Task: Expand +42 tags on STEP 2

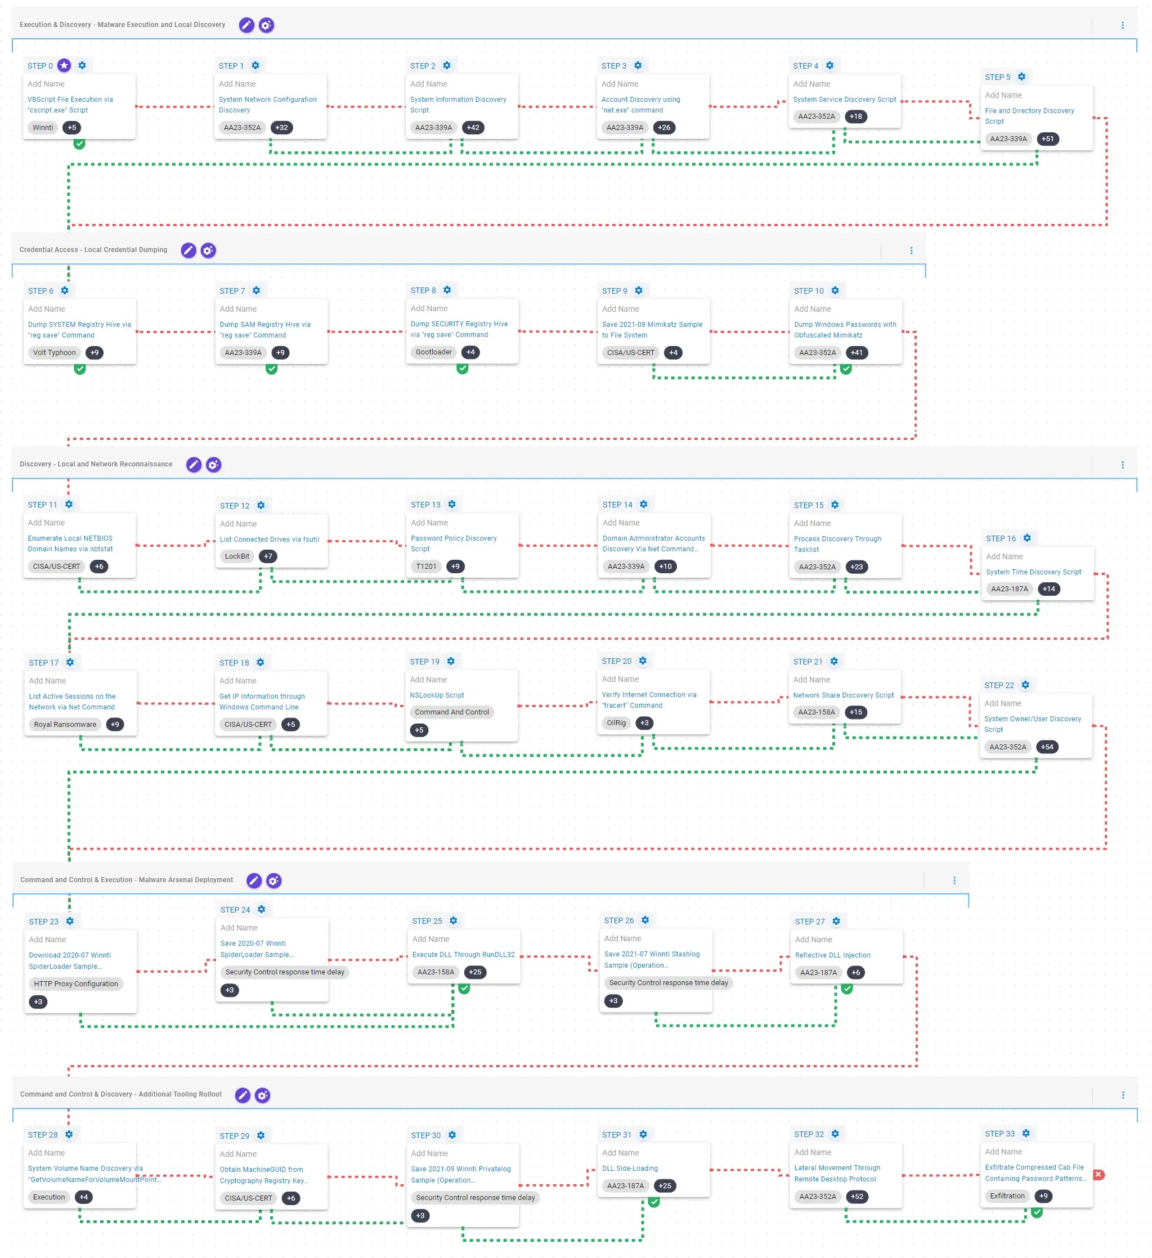Action: point(473,127)
